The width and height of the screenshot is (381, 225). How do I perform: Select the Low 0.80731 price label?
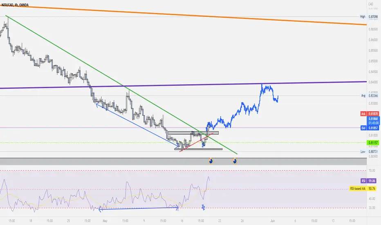369,151
